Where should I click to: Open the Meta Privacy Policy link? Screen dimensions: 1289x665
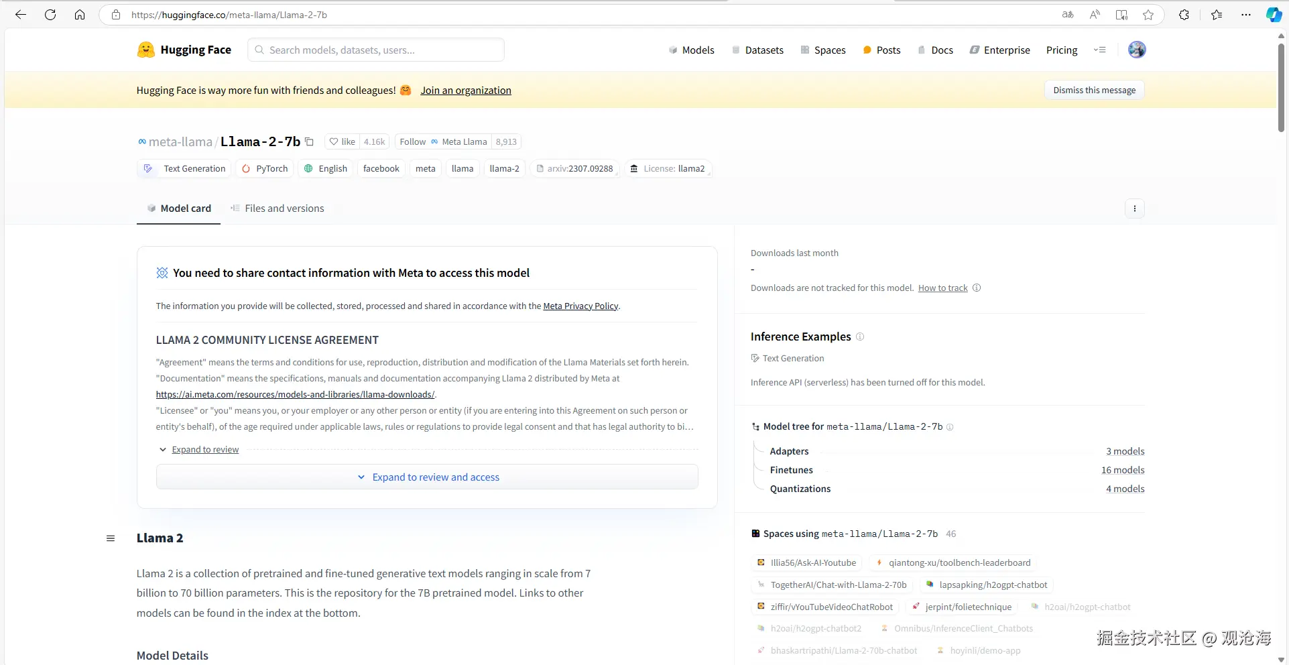580,306
